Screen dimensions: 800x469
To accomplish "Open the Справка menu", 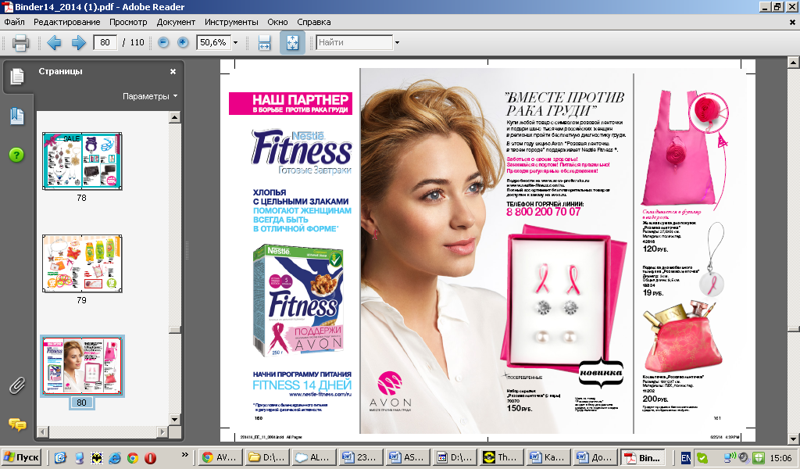I will point(314,22).
